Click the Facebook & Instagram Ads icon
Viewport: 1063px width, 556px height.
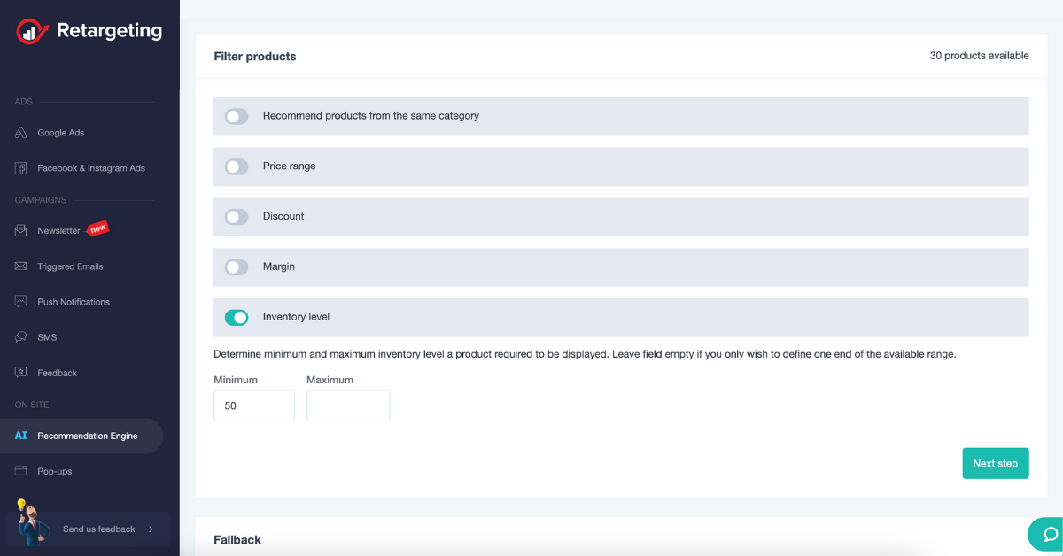coord(21,168)
